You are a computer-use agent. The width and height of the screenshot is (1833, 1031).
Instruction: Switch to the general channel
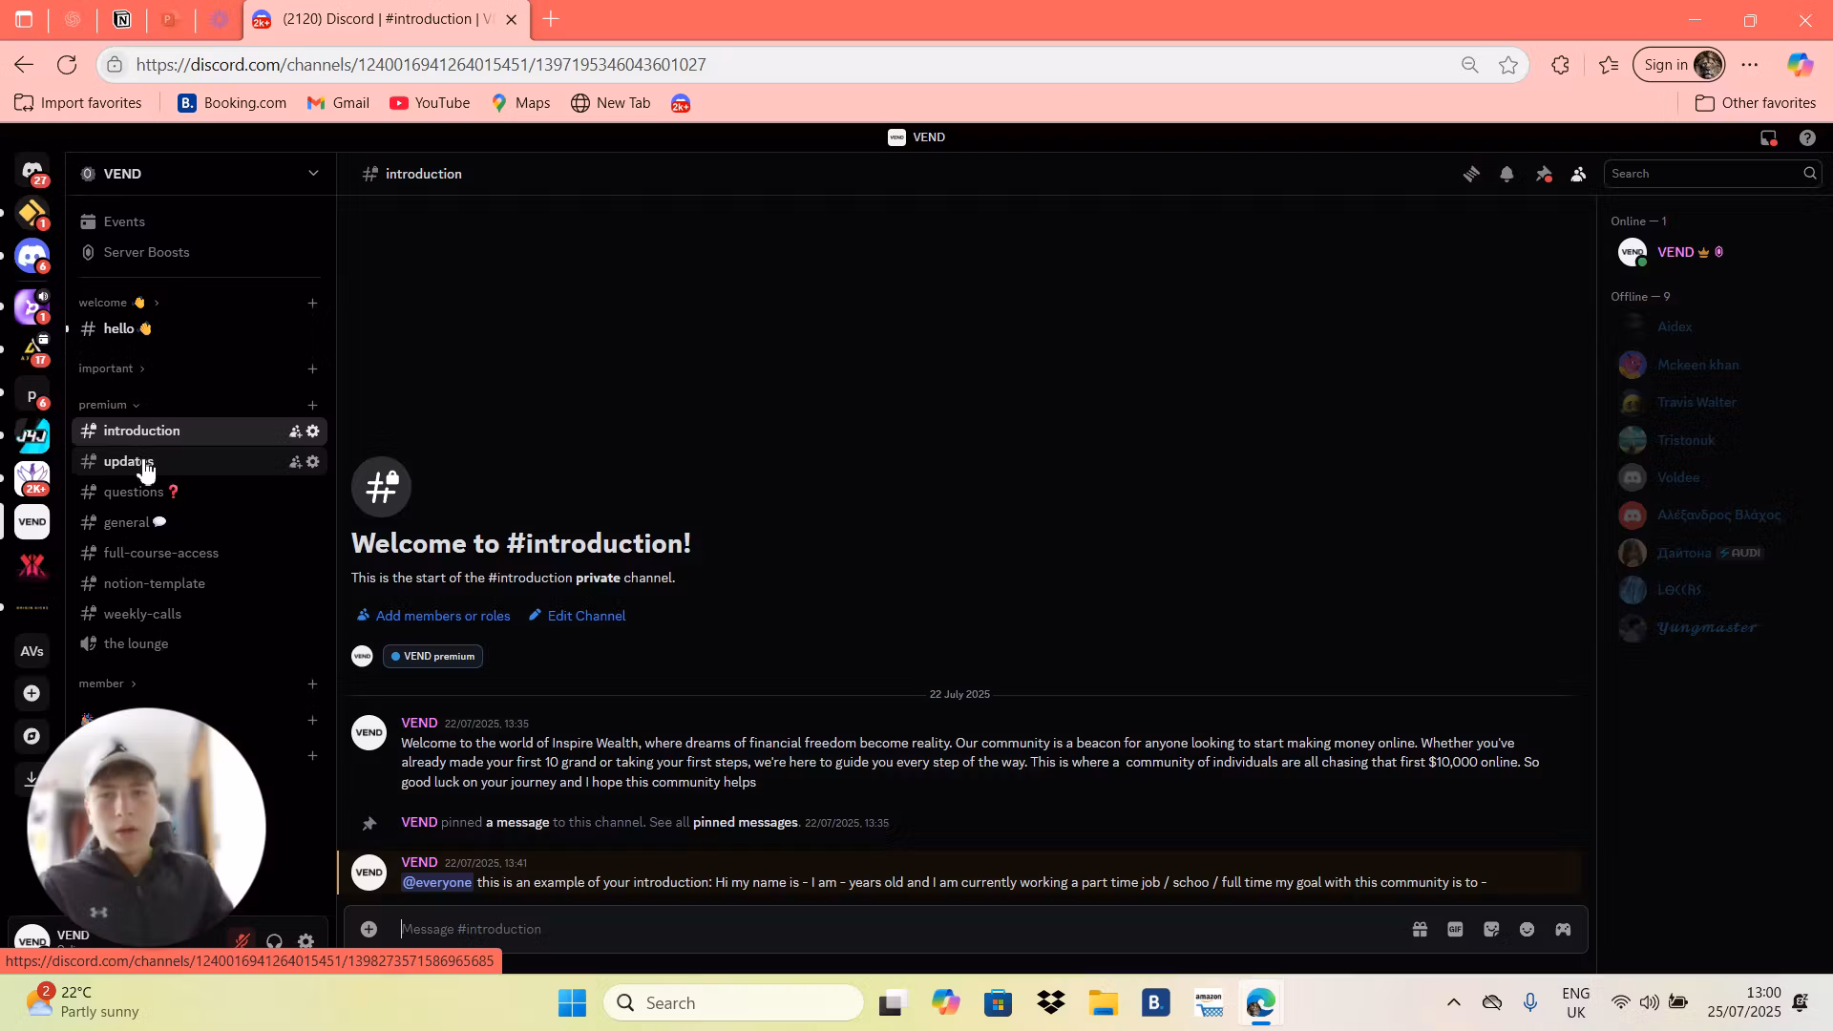click(x=200, y=523)
